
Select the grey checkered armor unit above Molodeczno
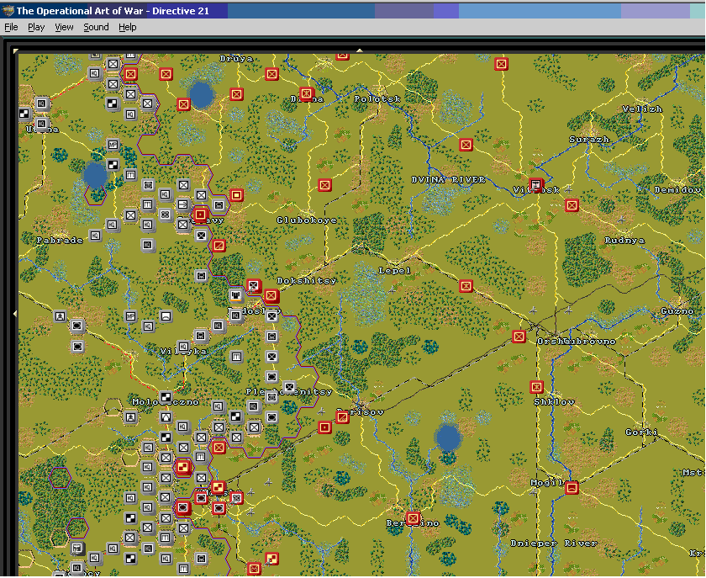point(166,397)
